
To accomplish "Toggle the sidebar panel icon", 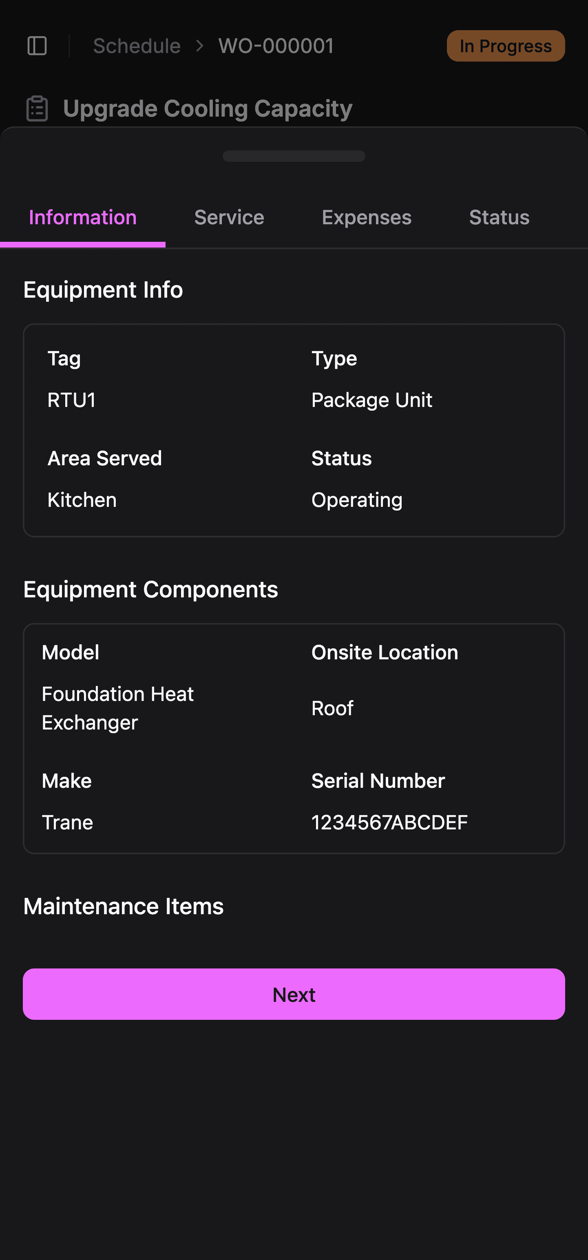I will click(x=37, y=46).
